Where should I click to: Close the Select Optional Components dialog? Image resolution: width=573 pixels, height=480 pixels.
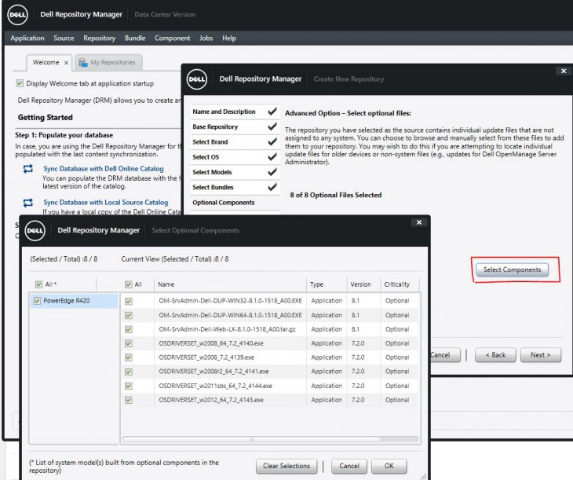point(418,222)
